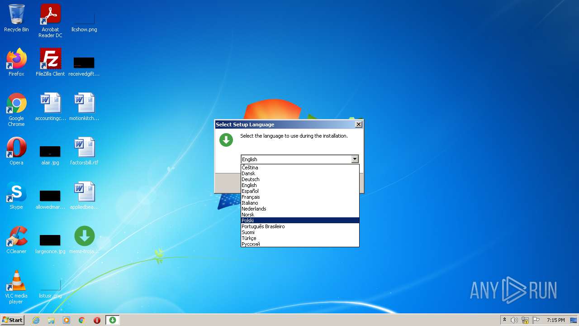Image resolution: width=579 pixels, height=326 pixels.
Task: Click the network tray icon
Action: pyautogui.click(x=525, y=320)
